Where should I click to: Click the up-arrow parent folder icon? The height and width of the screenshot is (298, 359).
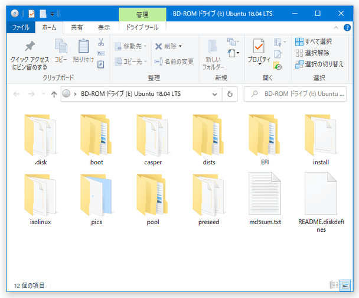click(54, 94)
